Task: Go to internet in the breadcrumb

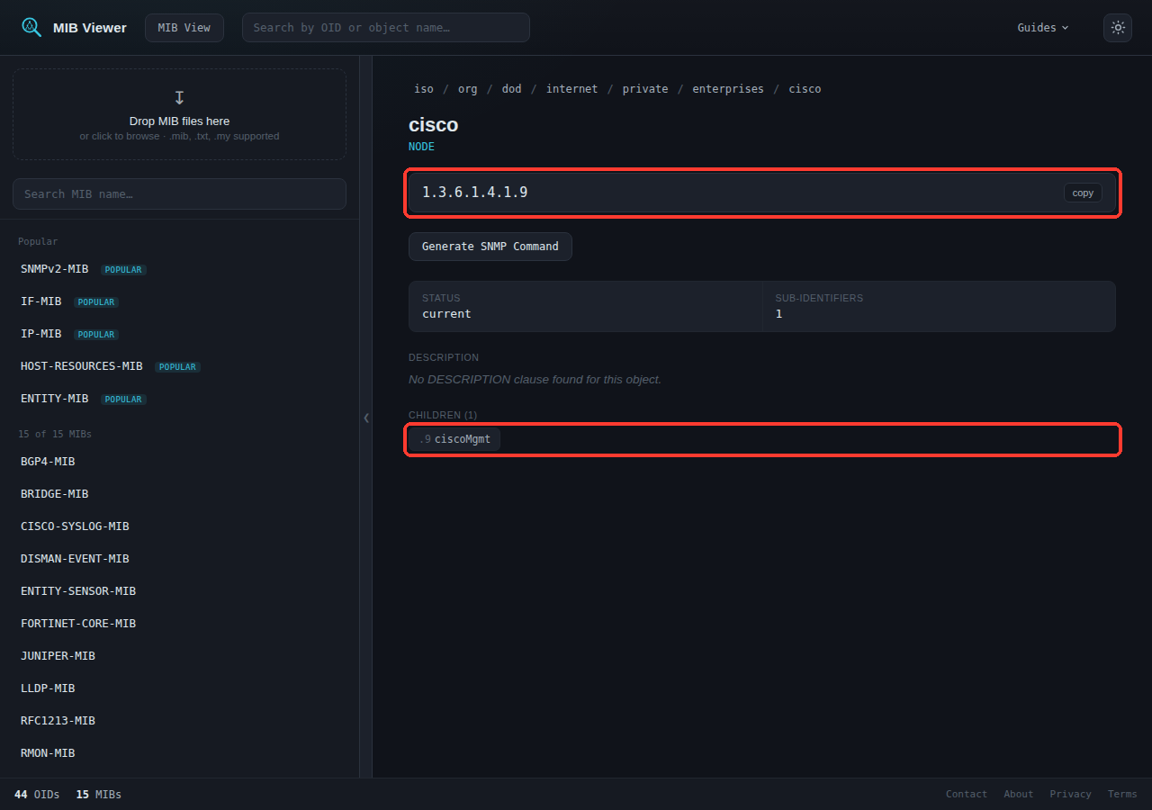Action: [571, 89]
